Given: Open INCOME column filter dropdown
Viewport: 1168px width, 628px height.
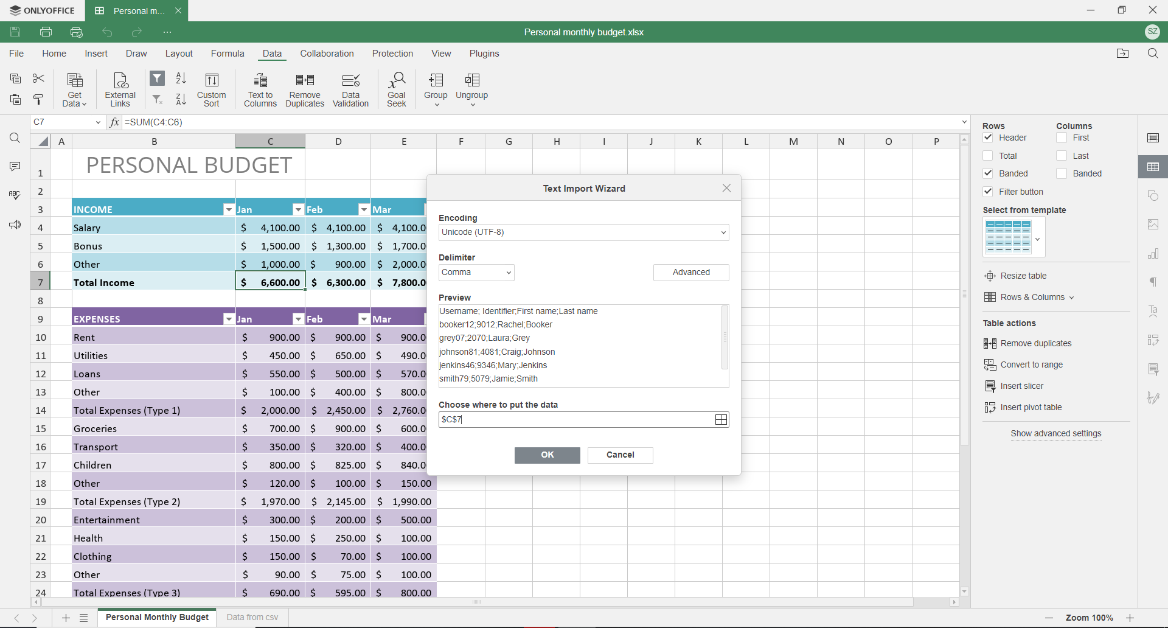Looking at the screenshot, I should coord(229,209).
